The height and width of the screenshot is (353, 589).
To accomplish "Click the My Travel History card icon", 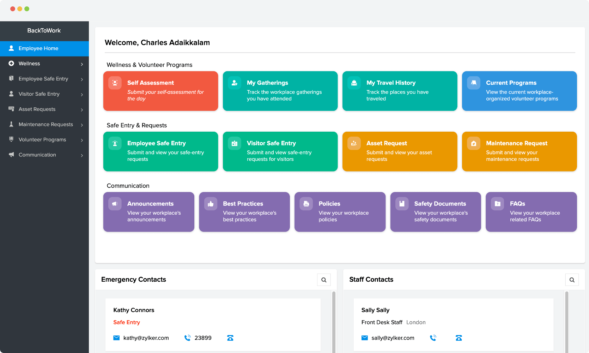I will pos(354,83).
